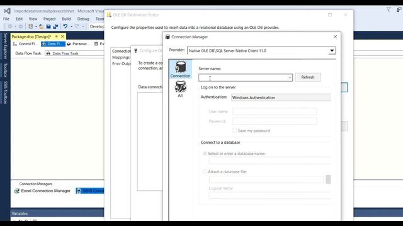Viewport: 403px width, 226px height.
Task: Click the Excel Connection Manager icon
Action: pos(17,191)
